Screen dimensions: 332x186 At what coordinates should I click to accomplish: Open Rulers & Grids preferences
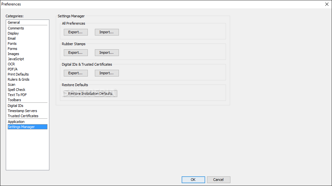coord(28,79)
